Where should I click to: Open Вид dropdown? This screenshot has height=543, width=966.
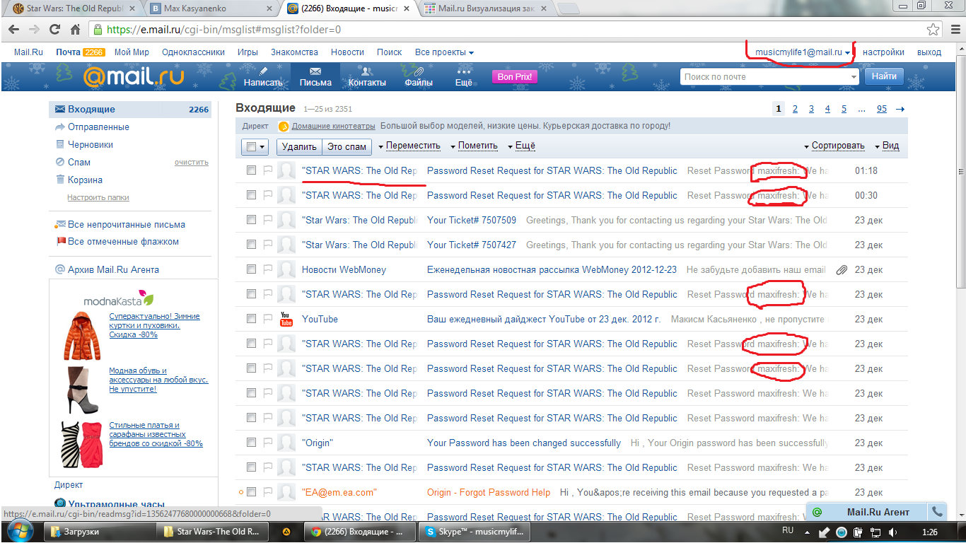pos(887,146)
